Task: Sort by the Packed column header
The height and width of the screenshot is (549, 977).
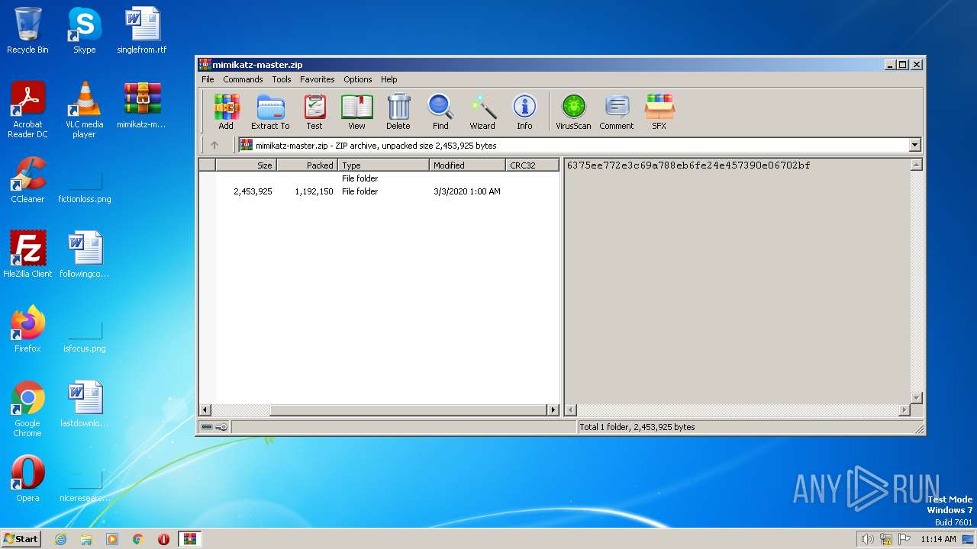Action: tap(307, 165)
